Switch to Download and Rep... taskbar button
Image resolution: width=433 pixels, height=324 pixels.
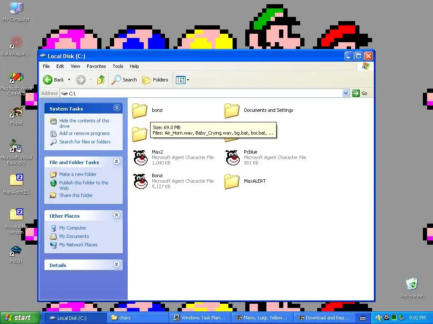point(324,318)
